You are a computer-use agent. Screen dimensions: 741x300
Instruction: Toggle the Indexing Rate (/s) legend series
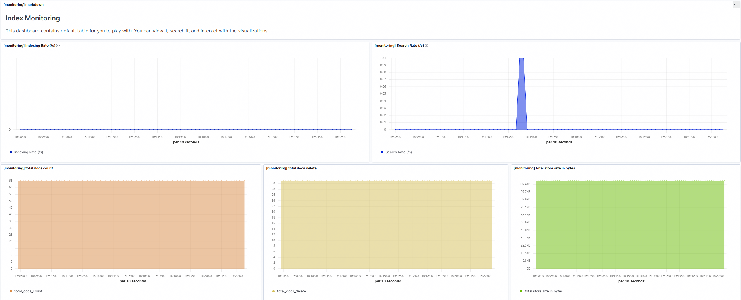tap(29, 152)
